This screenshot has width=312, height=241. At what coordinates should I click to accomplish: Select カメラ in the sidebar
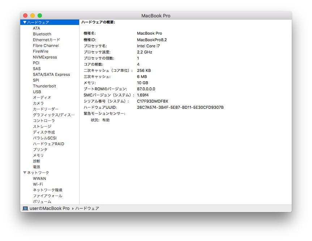coord(38,103)
